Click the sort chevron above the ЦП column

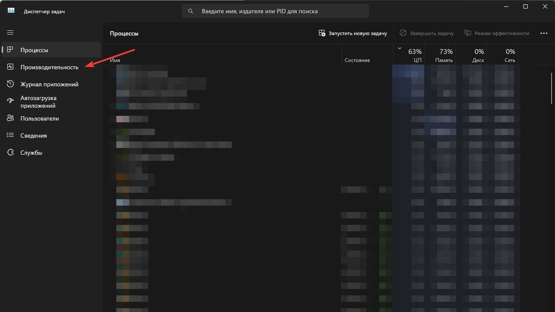399,49
